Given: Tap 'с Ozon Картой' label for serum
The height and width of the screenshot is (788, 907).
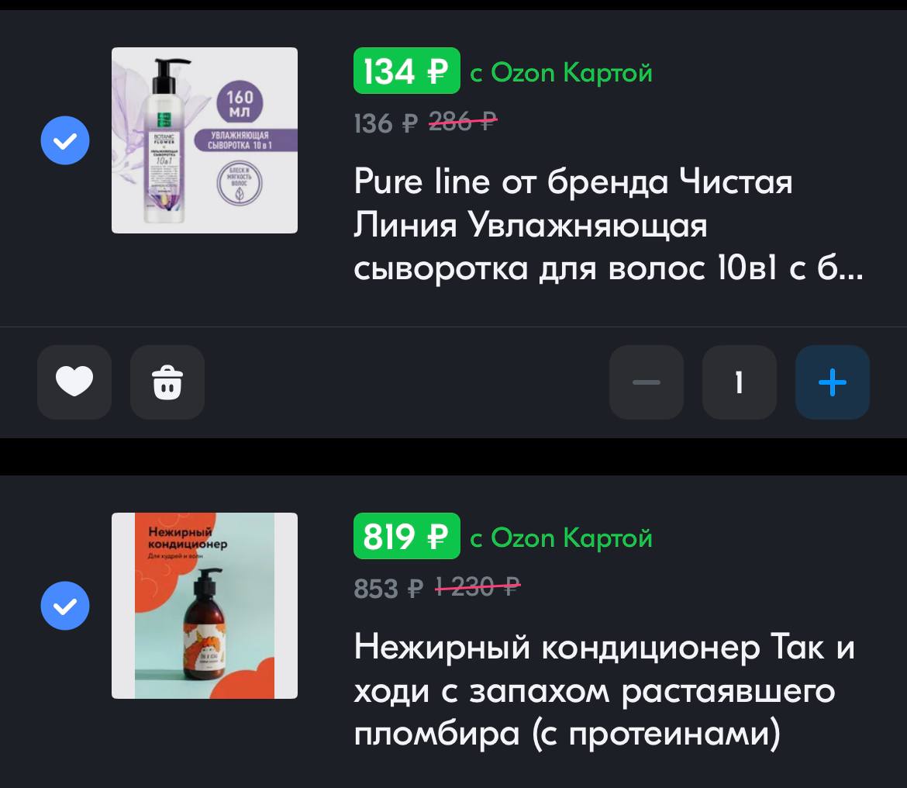Looking at the screenshot, I should [561, 73].
